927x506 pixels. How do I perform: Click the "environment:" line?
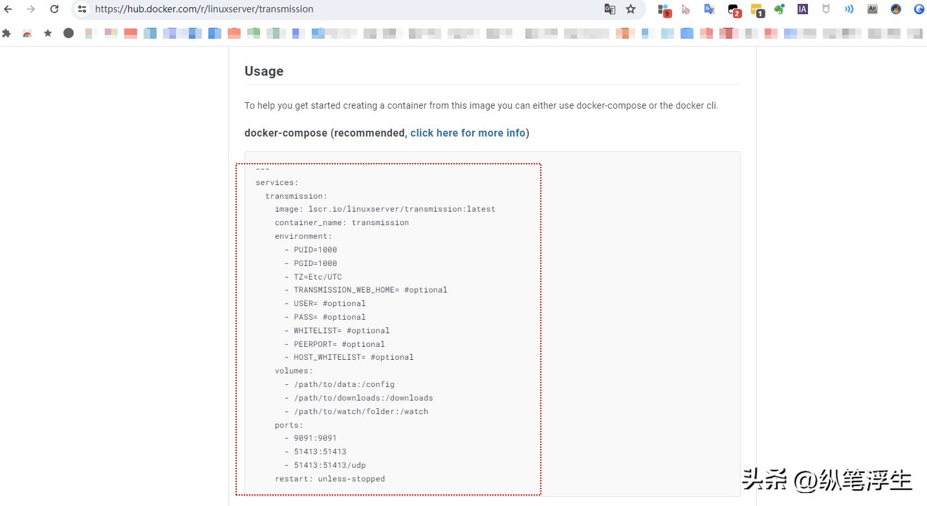(x=303, y=236)
